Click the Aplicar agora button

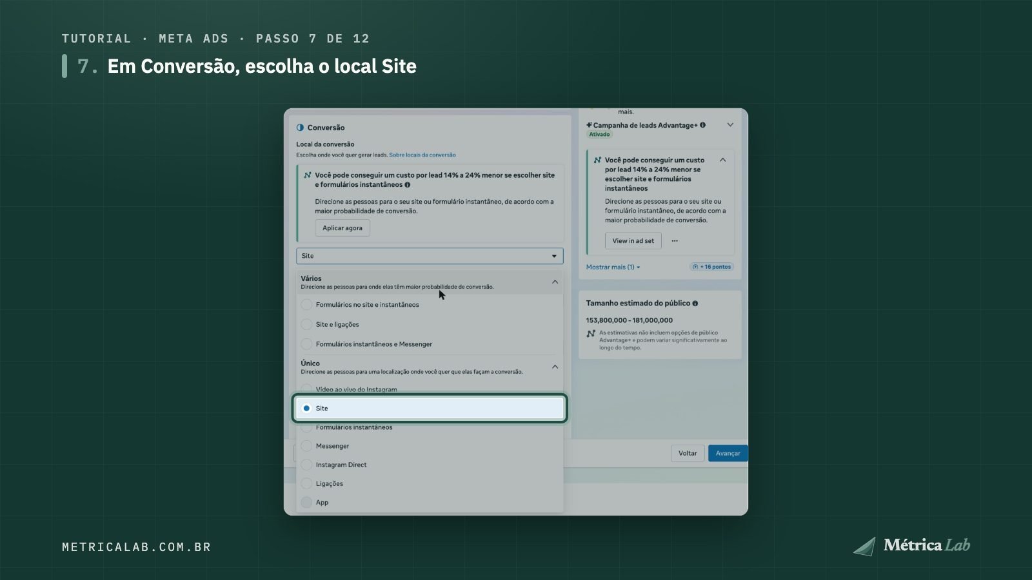[x=342, y=228]
